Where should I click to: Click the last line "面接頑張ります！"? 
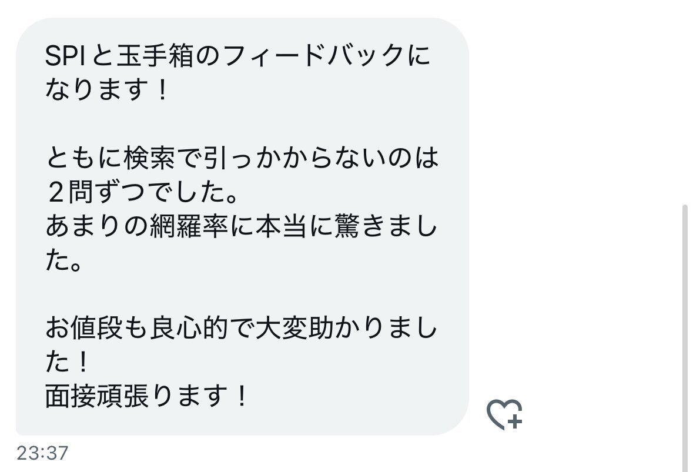146,396
